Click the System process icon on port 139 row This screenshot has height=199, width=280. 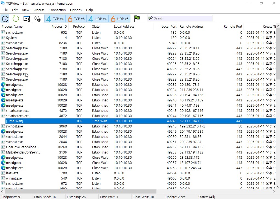pyautogui.click(x=3, y=38)
